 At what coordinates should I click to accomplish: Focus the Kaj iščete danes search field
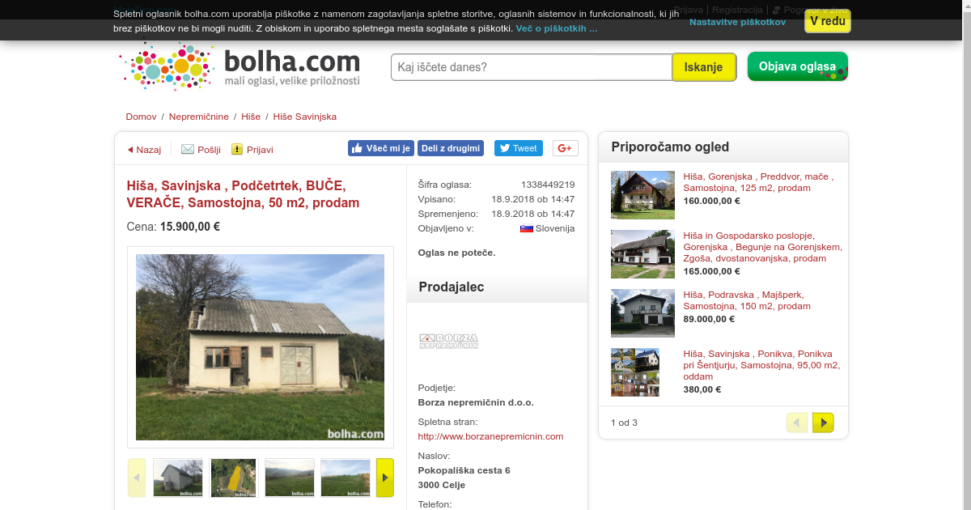pyautogui.click(x=532, y=67)
